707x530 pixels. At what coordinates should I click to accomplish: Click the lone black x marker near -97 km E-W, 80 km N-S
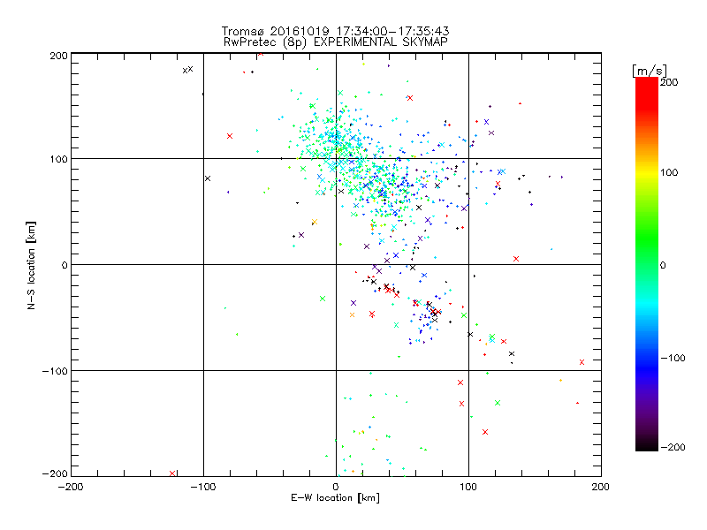click(x=208, y=178)
